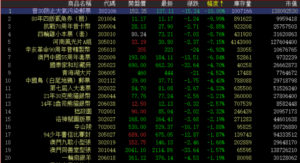Select row 國泰家和珍藏冊
The image size is (300, 163).
[150, 65]
